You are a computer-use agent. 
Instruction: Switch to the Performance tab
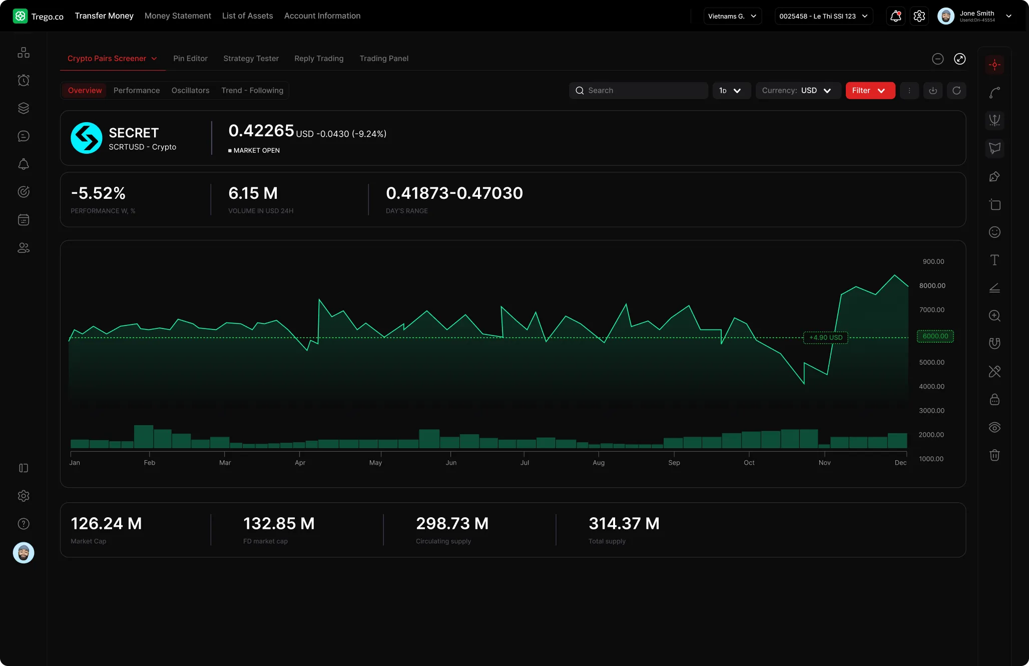137,90
